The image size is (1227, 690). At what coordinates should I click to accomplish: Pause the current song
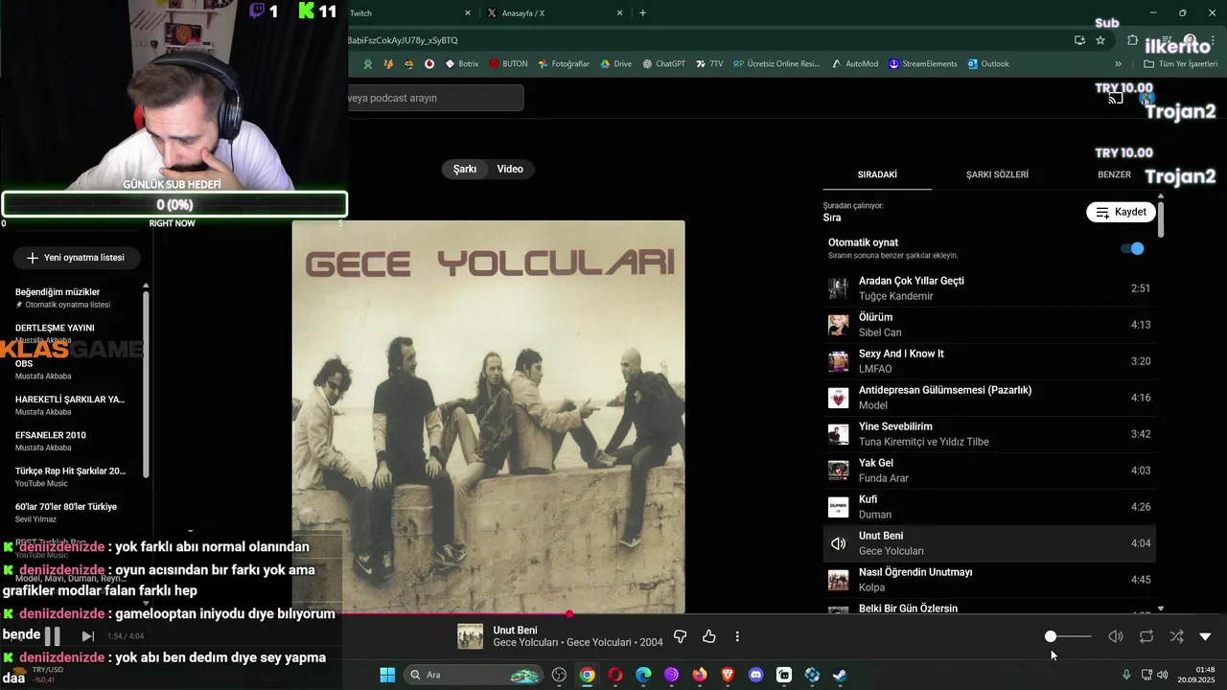coord(53,636)
